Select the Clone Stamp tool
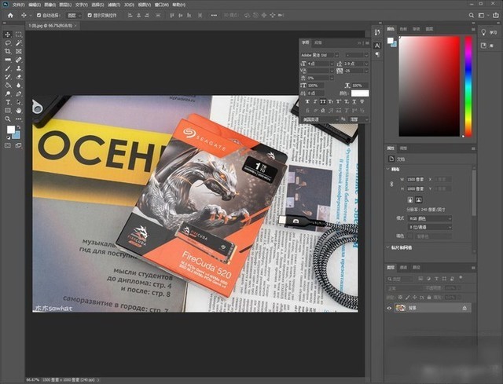 coord(19,68)
